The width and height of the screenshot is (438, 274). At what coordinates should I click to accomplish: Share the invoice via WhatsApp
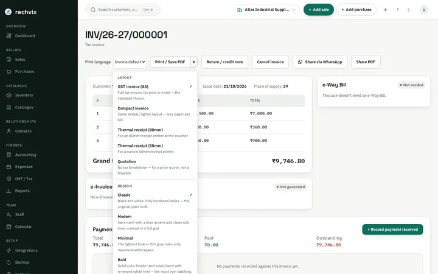click(320, 62)
